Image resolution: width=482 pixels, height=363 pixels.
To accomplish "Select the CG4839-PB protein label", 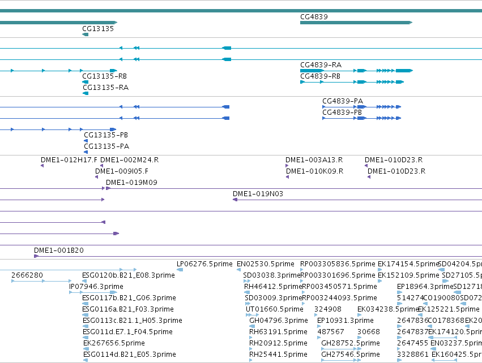I will (342, 113).
